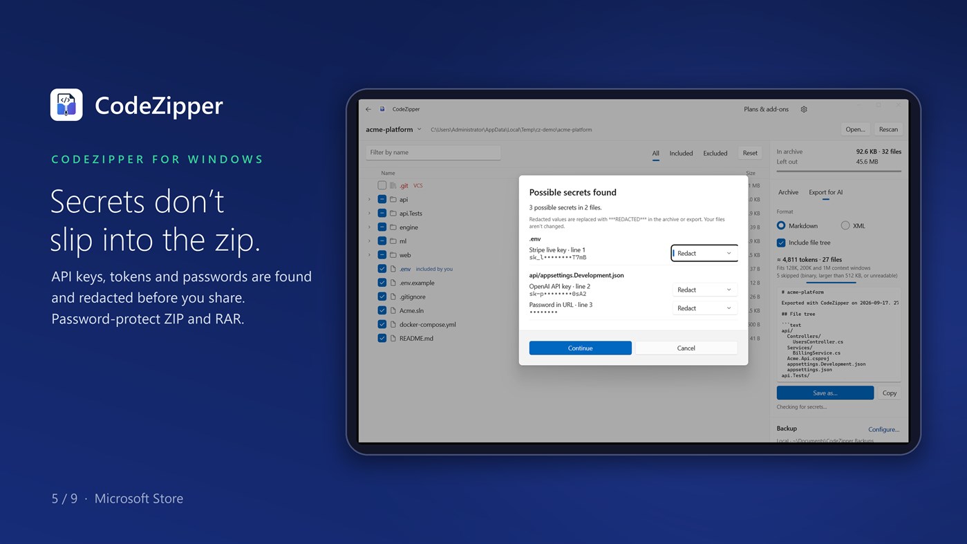
Task: Switch to the Archive tab
Action: (788, 193)
